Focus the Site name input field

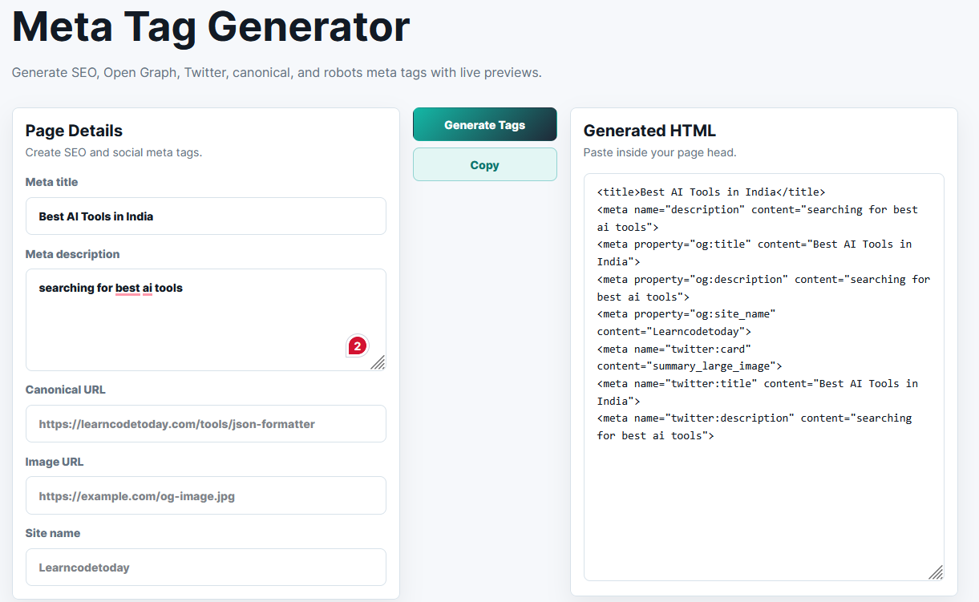point(206,567)
